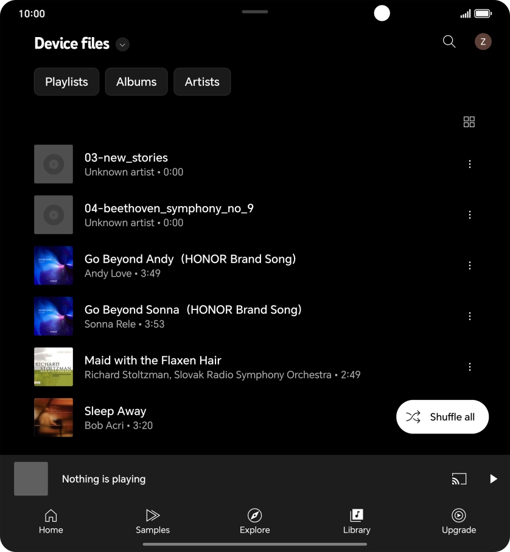Open options for 04-beethoven_symphony_no_9

click(469, 215)
